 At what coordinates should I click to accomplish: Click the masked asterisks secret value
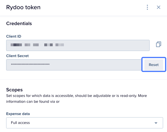click(x=30, y=64)
